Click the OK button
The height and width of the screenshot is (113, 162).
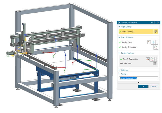click(143, 86)
